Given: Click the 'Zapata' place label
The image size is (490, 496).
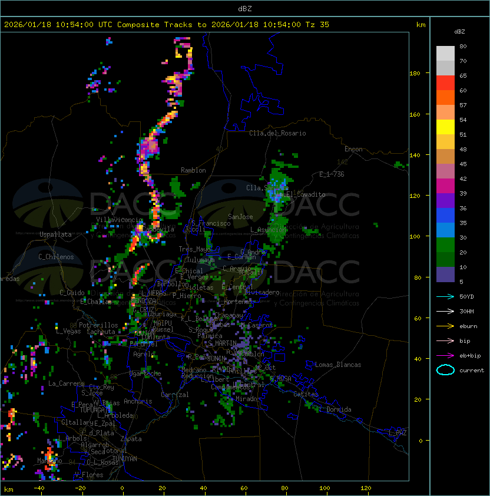Looking at the screenshot, I should tap(131, 439).
